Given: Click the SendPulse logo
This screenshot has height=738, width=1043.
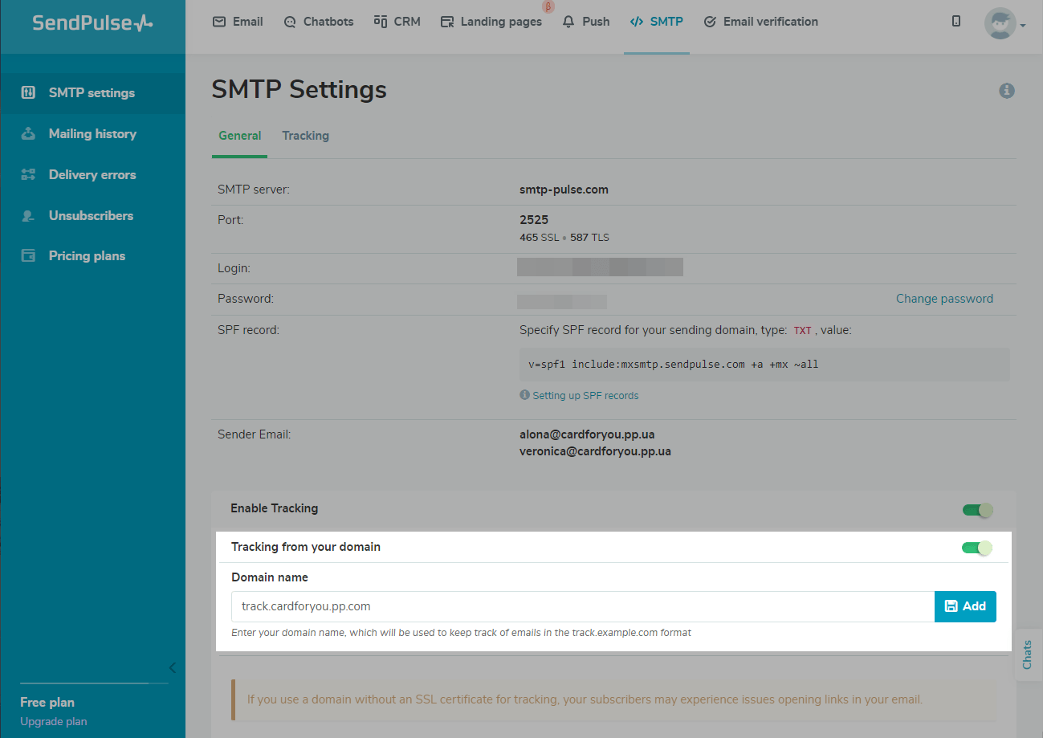Looking at the screenshot, I should pyautogui.click(x=92, y=22).
